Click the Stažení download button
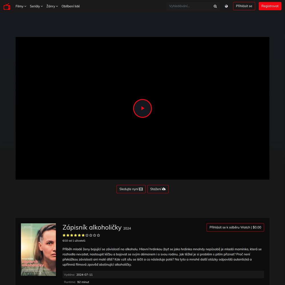Screen dimensions: 285x285 click(158, 189)
